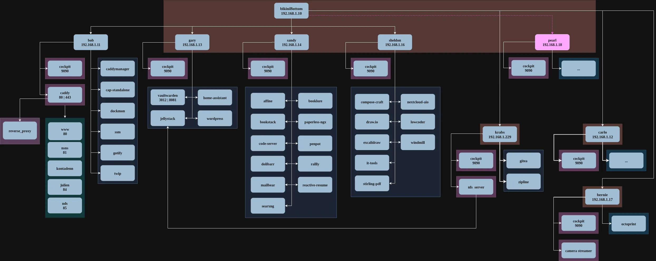Select the home-assistant service box
656x261 pixels.
[x=215, y=98]
